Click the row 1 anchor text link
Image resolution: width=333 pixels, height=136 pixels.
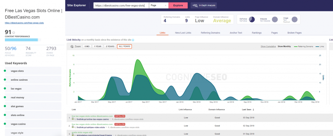92,116
